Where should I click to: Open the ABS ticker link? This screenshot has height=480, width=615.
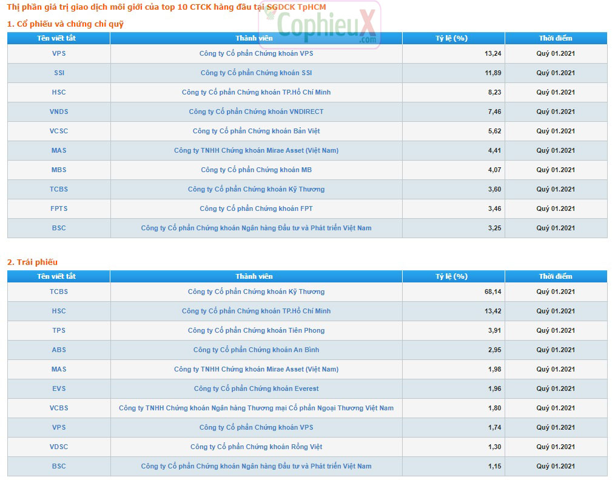59,350
